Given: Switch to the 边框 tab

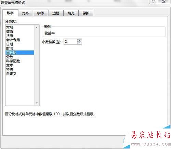Looking at the screenshot, I should pos(56,13).
